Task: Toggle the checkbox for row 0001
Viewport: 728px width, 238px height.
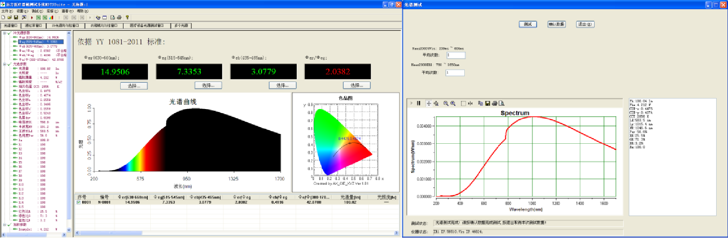Action: (78, 202)
